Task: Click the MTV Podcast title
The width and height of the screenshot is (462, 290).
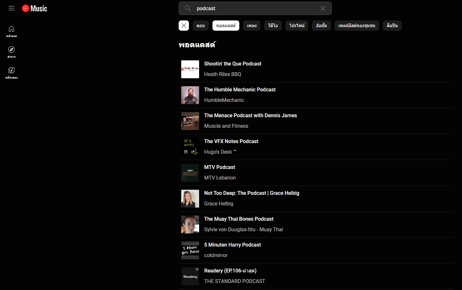Action: click(x=220, y=167)
